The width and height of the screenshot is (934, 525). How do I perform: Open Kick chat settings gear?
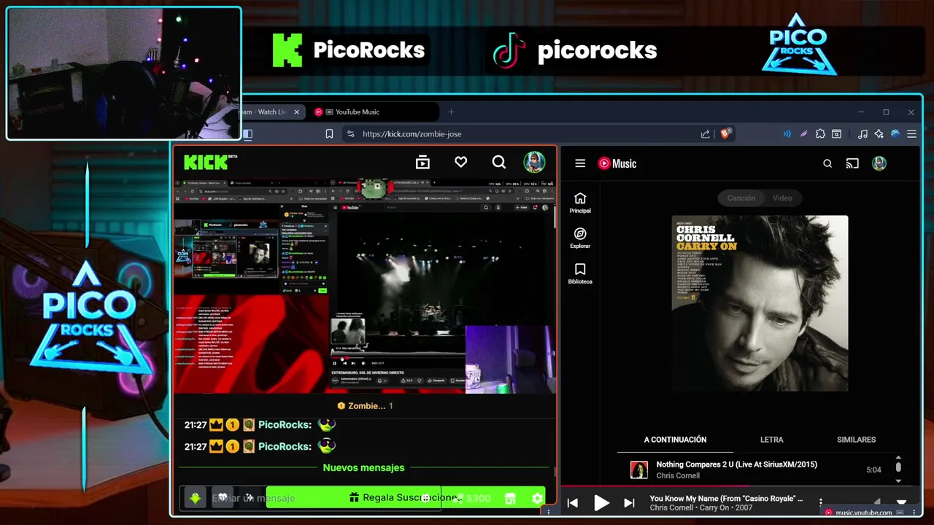point(537,498)
